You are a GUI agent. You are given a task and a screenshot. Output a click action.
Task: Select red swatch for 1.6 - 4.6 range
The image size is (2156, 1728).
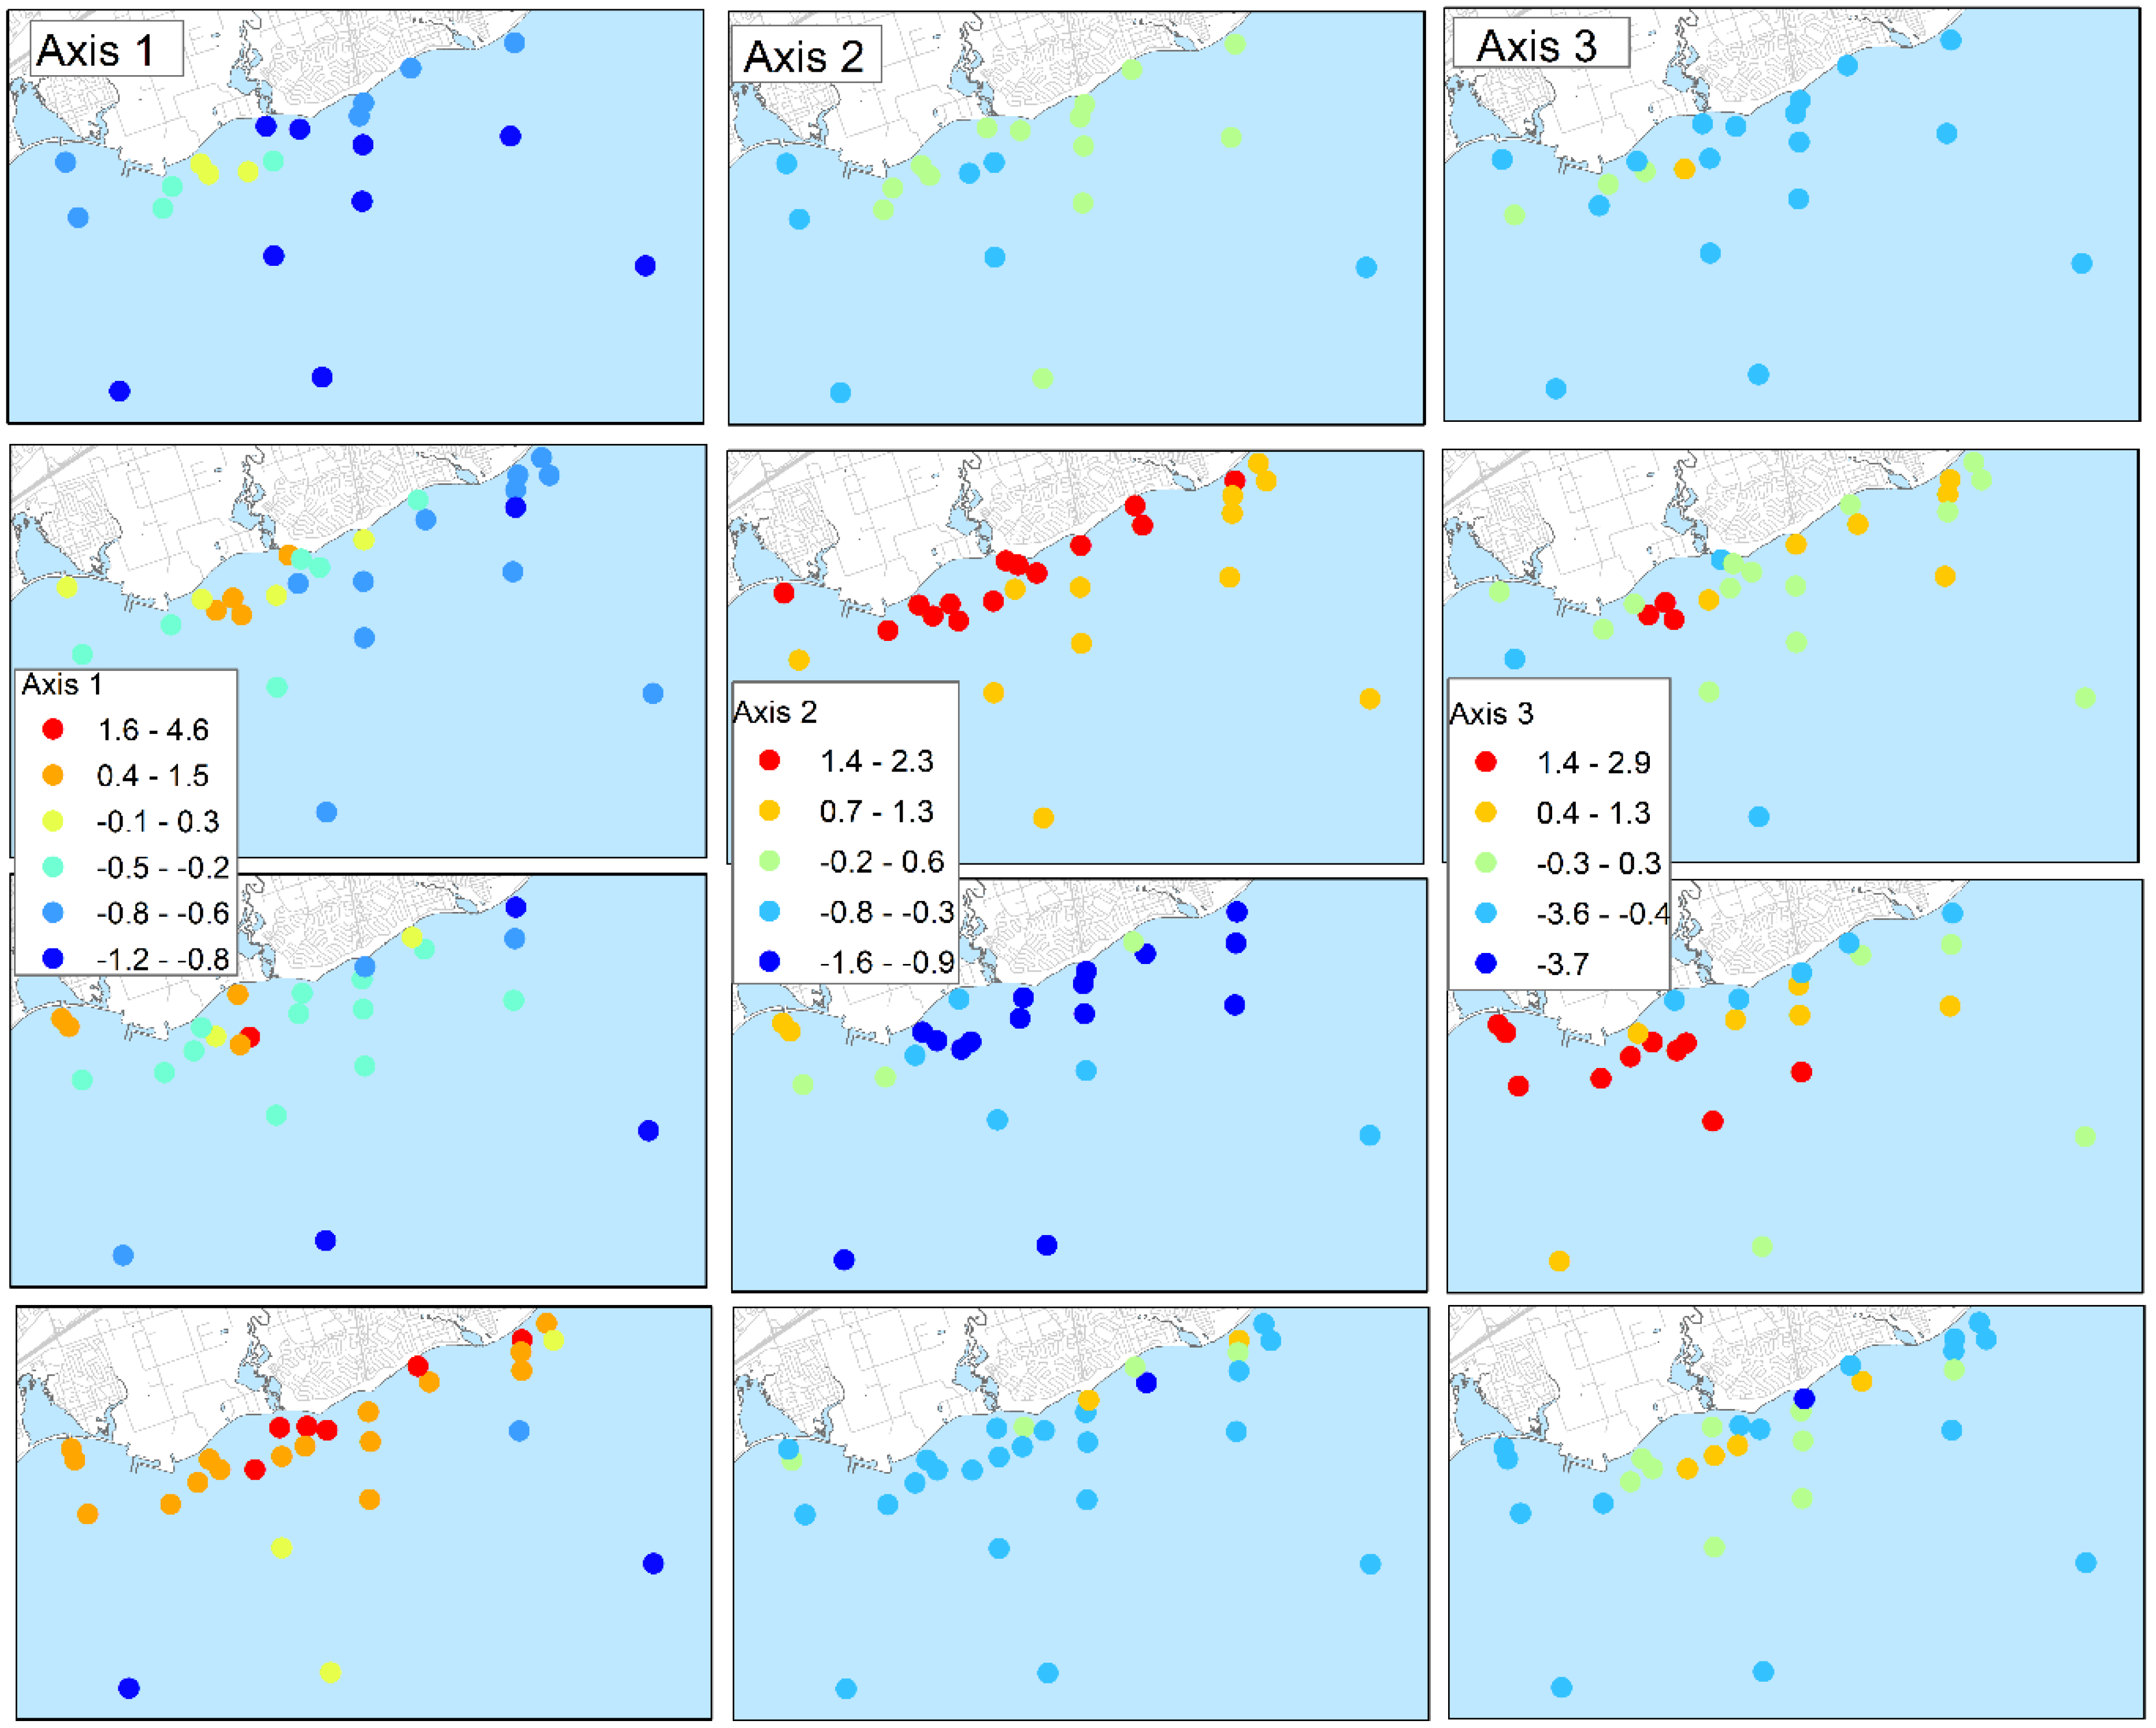click(x=53, y=730)
